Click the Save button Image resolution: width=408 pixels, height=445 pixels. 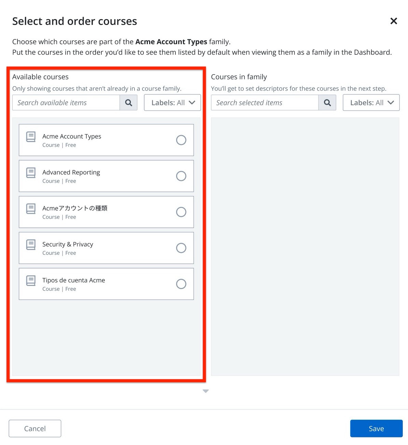376,429
